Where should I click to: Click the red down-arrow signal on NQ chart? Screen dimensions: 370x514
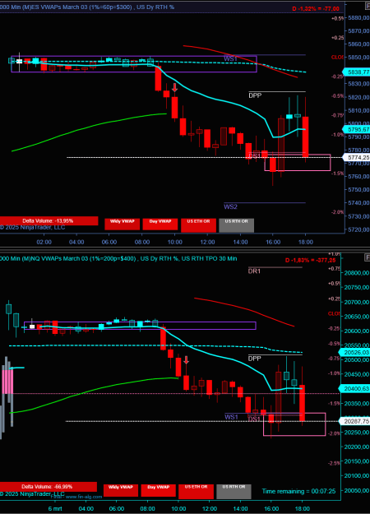[186, 360]
